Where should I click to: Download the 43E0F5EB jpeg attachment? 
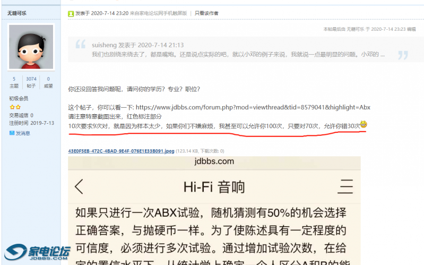[x=121, y=151]
